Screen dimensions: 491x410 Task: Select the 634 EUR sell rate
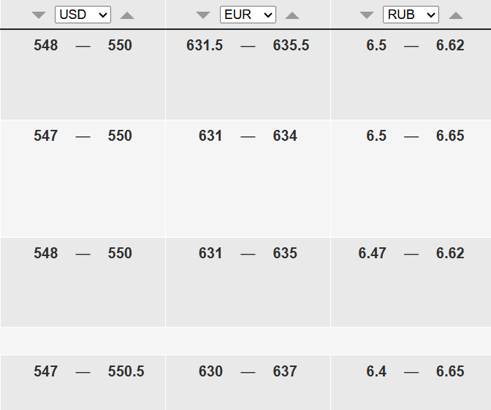coord(285,136)
